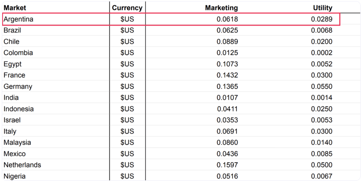Select Israel's Utility value 0.0053

[x=322, y=120]
